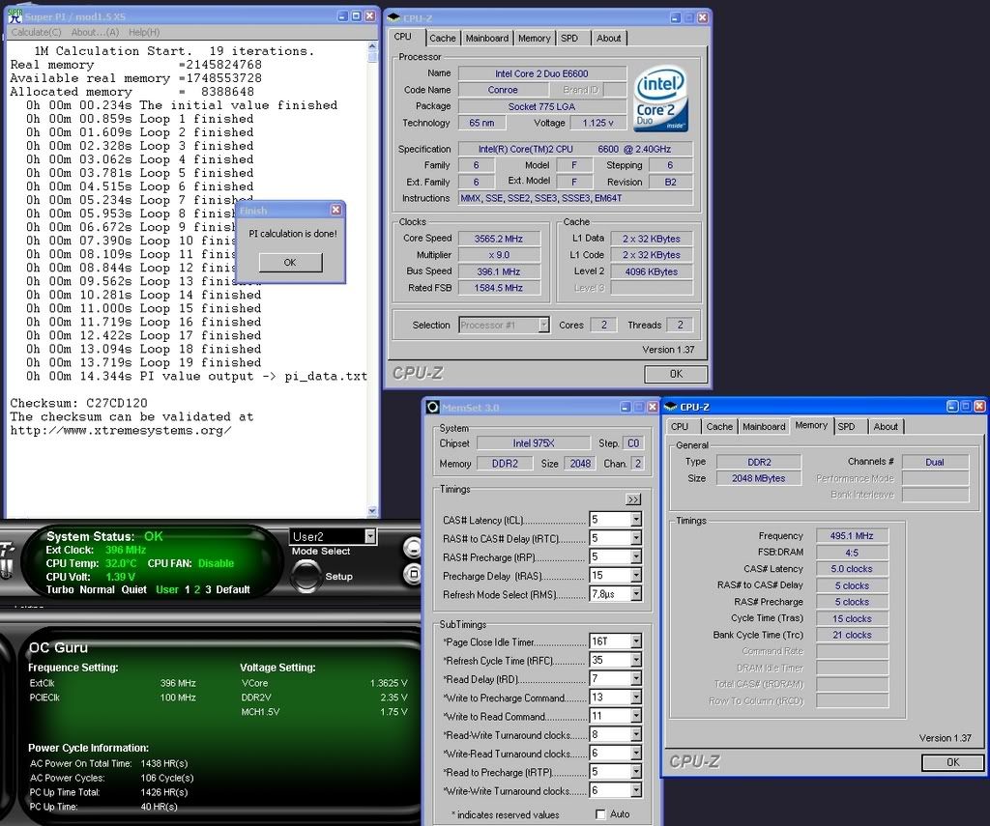Screen dimensions: 990x826
Task: Open the About menu in Super PI
Action: [95, 32]
